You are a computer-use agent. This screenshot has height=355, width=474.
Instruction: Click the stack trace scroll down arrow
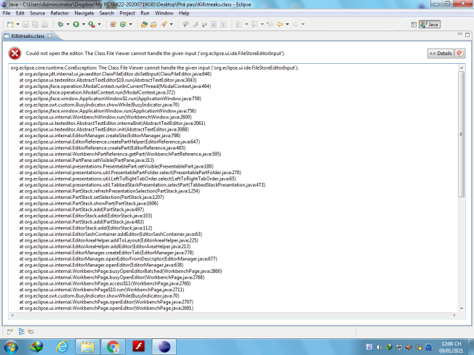462,309
